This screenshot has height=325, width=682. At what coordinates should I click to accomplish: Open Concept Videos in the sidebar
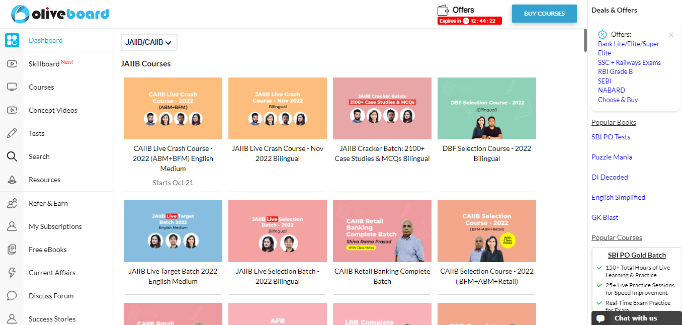[53, 110]
